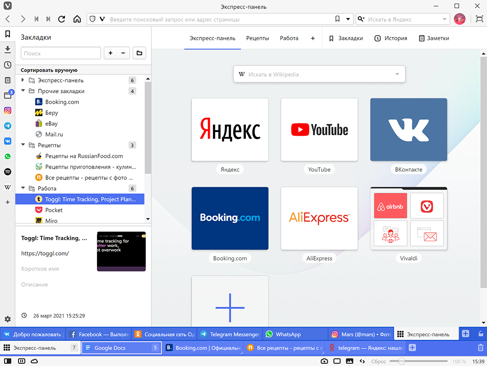Screen dimensions: 487x366
Task: Add a new web panel
Action: tap(8, 202)
